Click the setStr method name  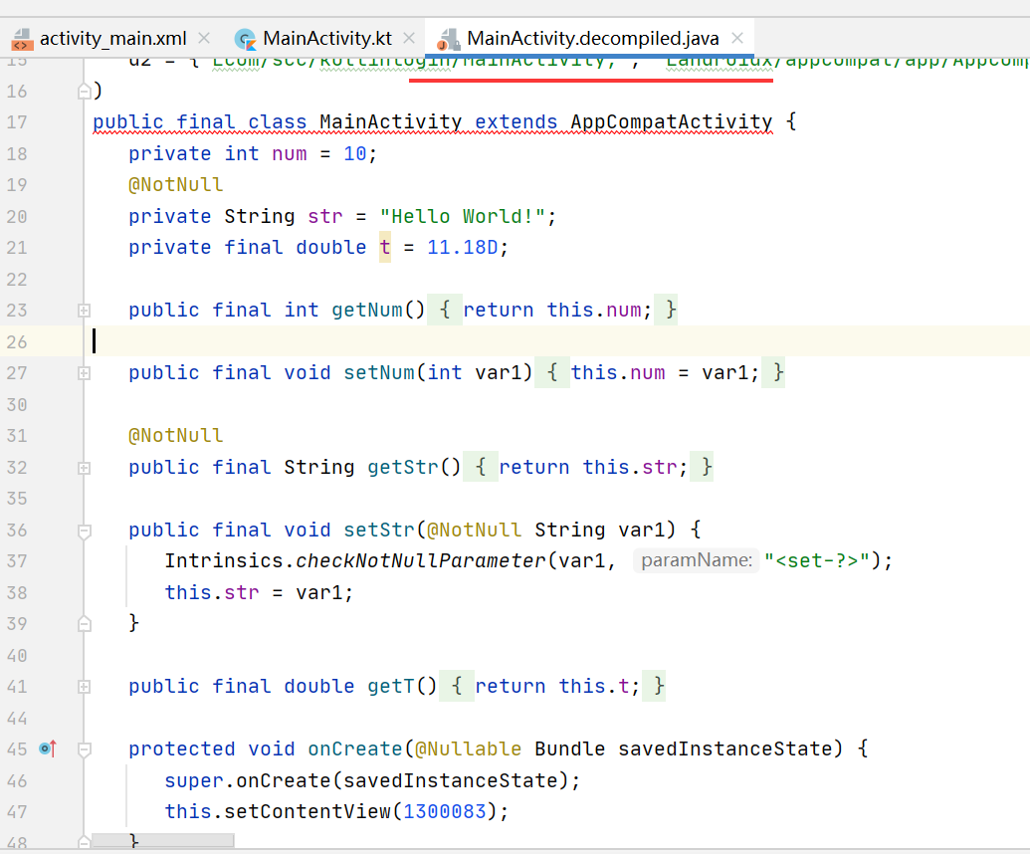[x=379, y=530]
